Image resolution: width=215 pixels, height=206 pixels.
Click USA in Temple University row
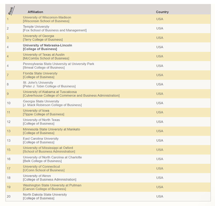click(160, 28)
